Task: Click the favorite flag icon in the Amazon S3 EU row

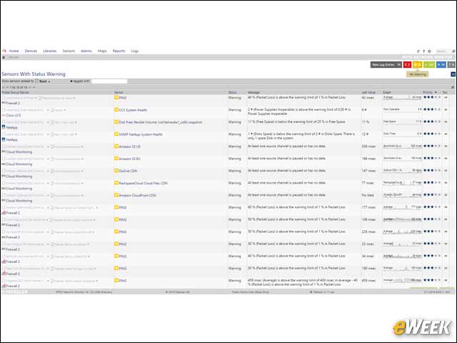Action: [x=446, y=159]
